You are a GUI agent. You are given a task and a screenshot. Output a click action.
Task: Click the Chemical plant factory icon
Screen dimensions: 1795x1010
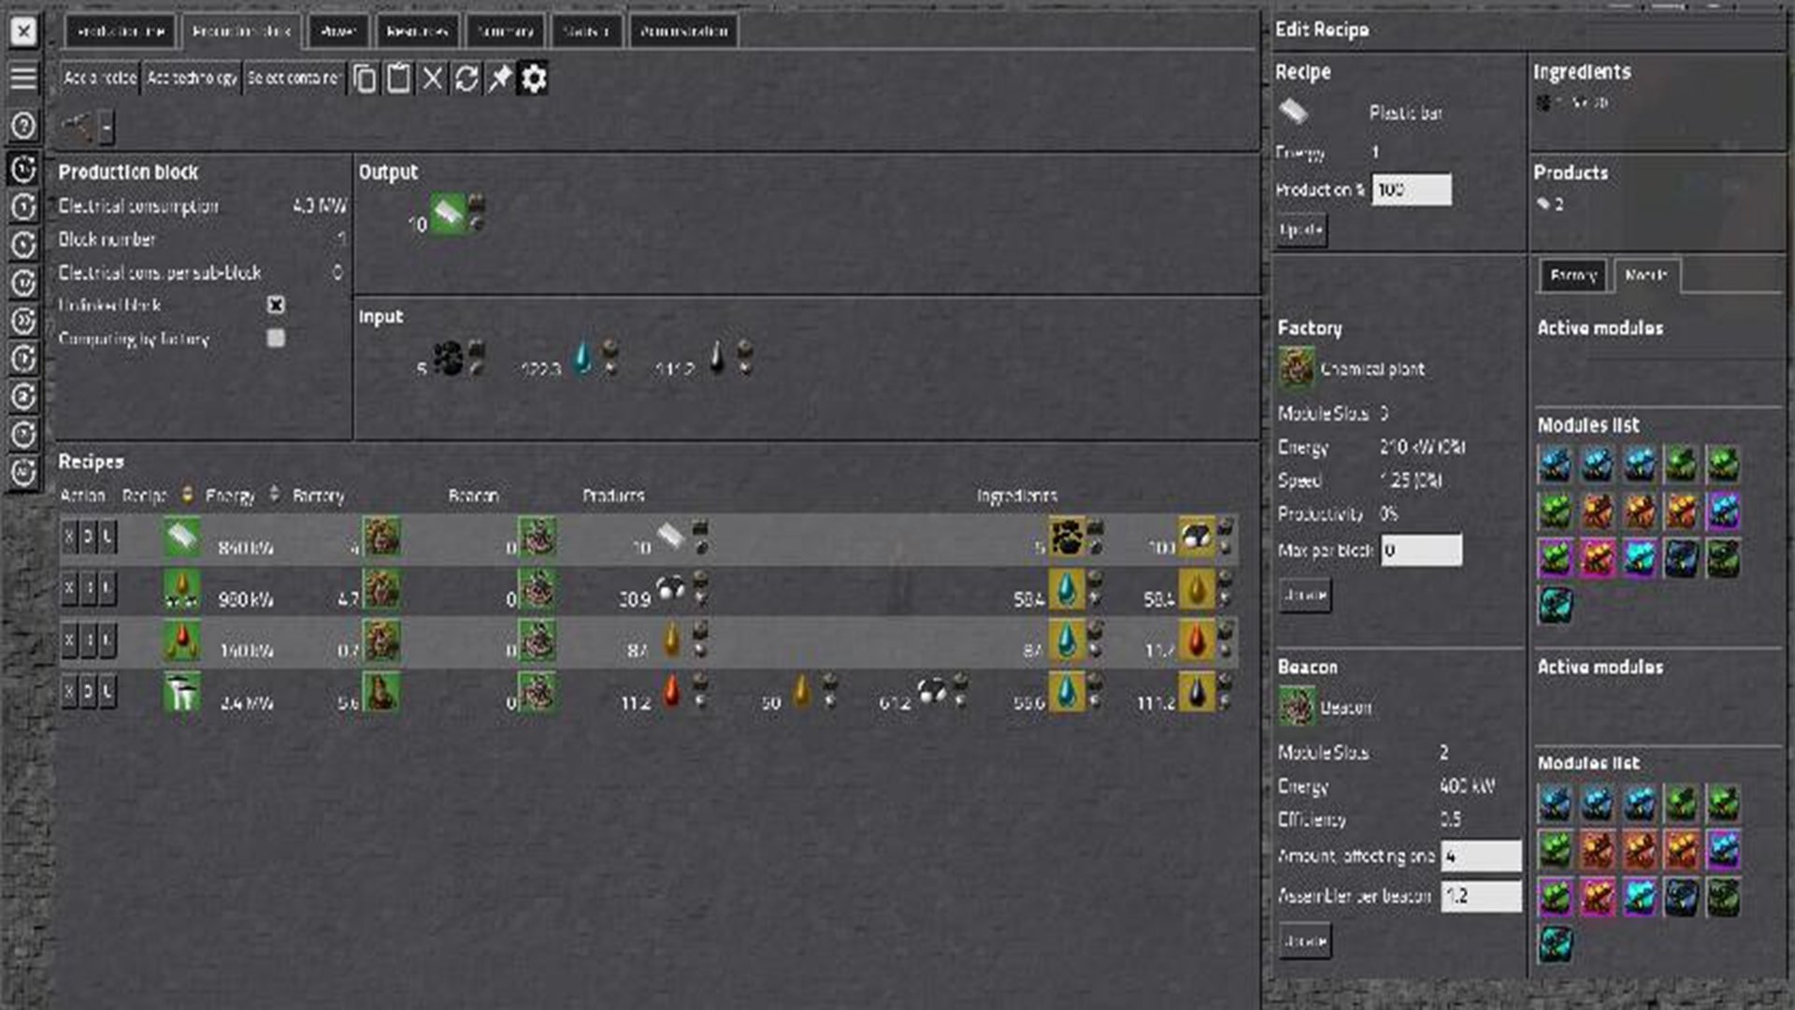(1297, 368)
